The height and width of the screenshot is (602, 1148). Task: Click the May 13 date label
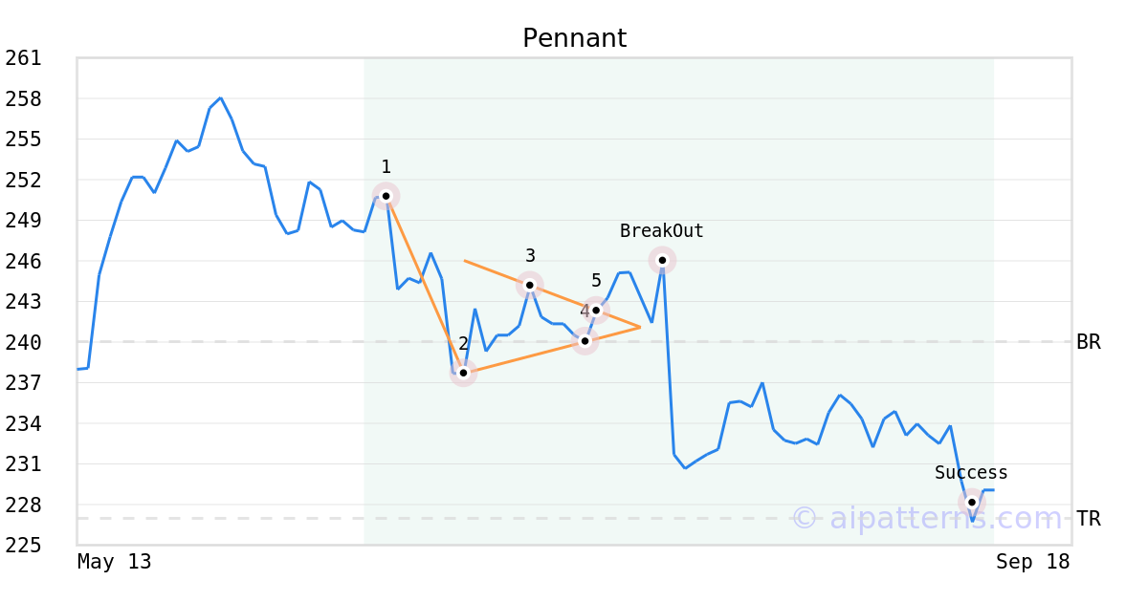point(114,562)
